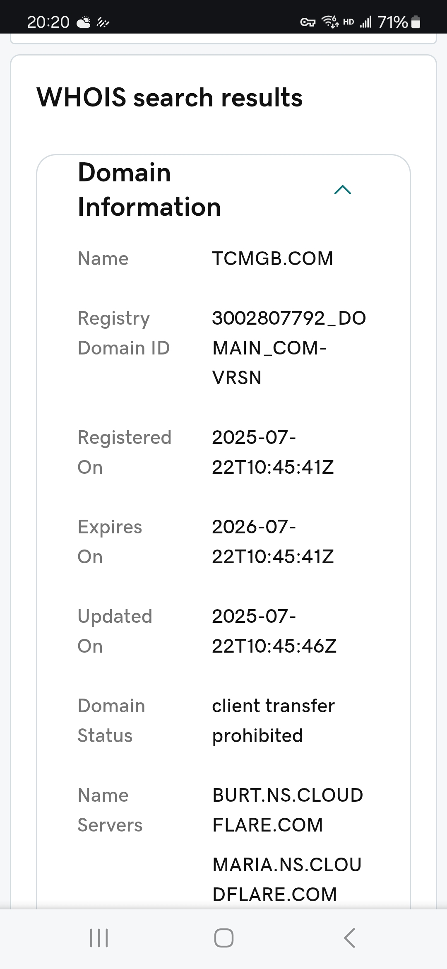
Task: Tap the battery icon in status bar
Action: pos(416,22)
